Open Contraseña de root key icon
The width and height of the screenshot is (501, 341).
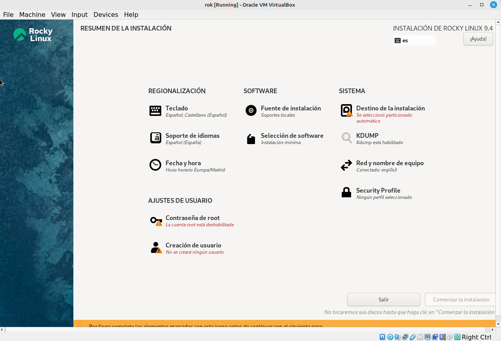click(156, 221)
